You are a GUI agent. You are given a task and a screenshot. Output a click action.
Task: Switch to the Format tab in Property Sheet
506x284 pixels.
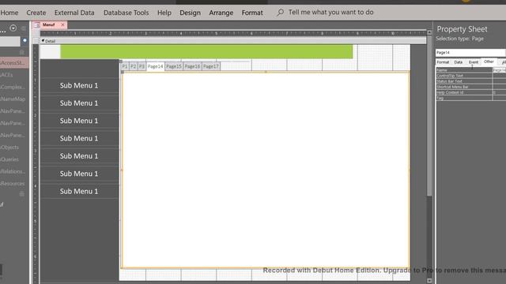pos(443,62)
